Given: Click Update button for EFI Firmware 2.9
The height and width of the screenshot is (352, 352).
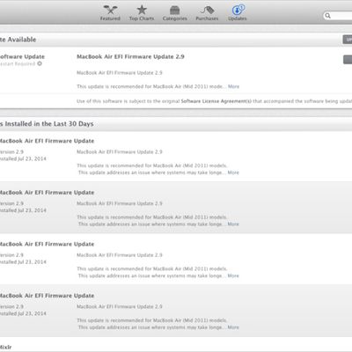Looking at the screenshot, I should 348,60.
